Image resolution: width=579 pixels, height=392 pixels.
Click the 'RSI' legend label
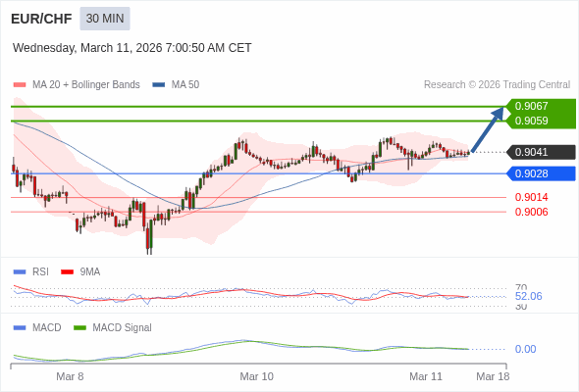40,272
